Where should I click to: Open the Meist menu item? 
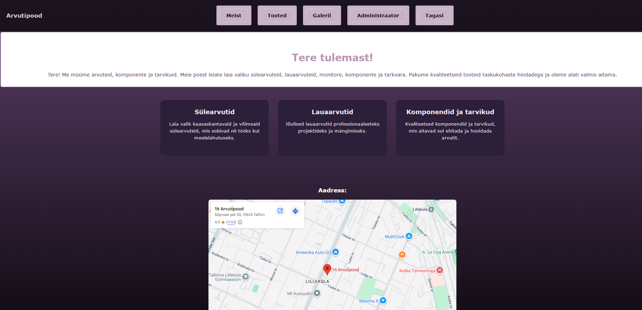point(234,16)
